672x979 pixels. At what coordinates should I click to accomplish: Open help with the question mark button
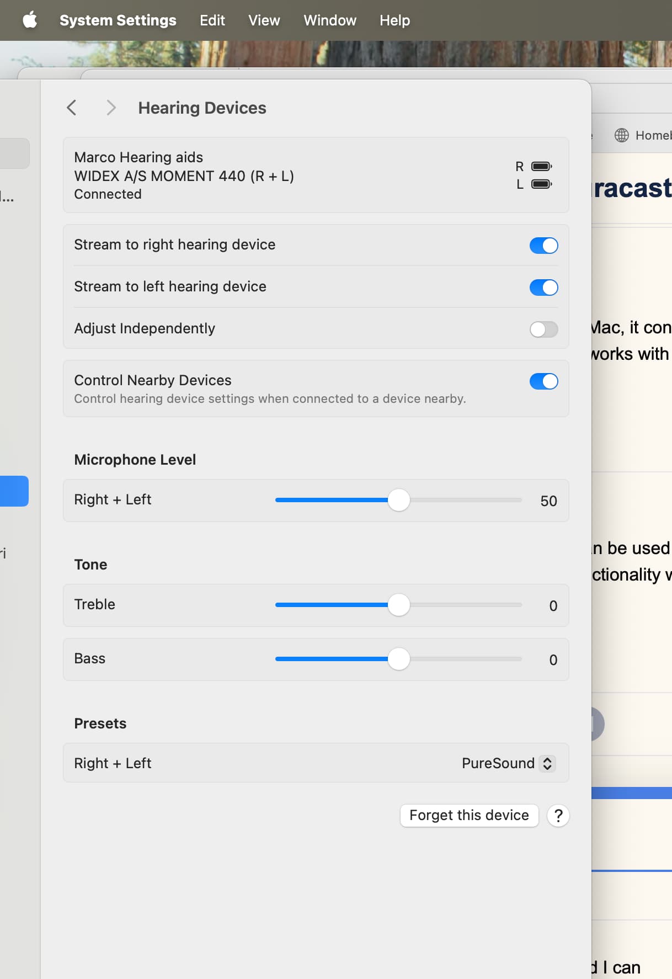click(558, 815)
